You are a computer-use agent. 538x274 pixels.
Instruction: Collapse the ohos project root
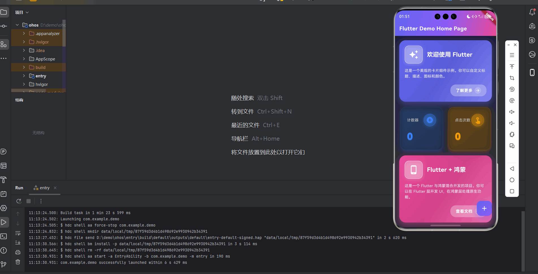(17, 25)
